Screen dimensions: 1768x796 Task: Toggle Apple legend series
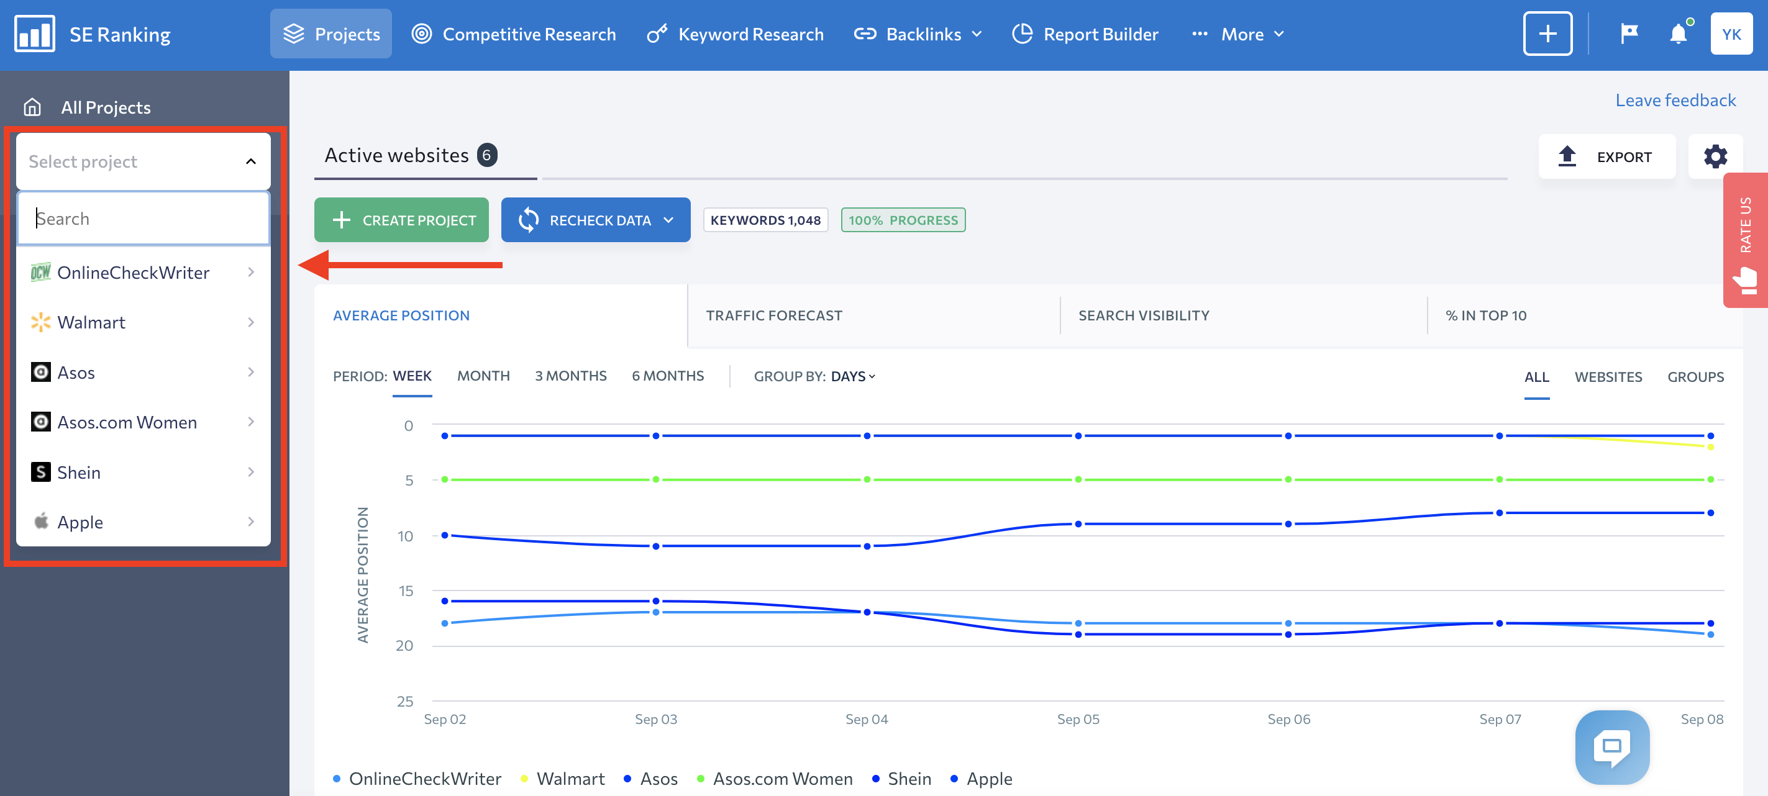click(981, 779)
